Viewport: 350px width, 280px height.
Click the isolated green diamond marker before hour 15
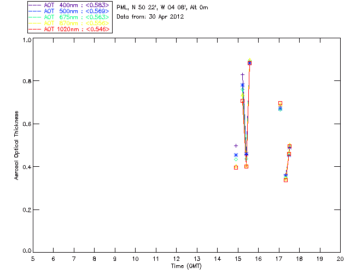coord(236,160)
